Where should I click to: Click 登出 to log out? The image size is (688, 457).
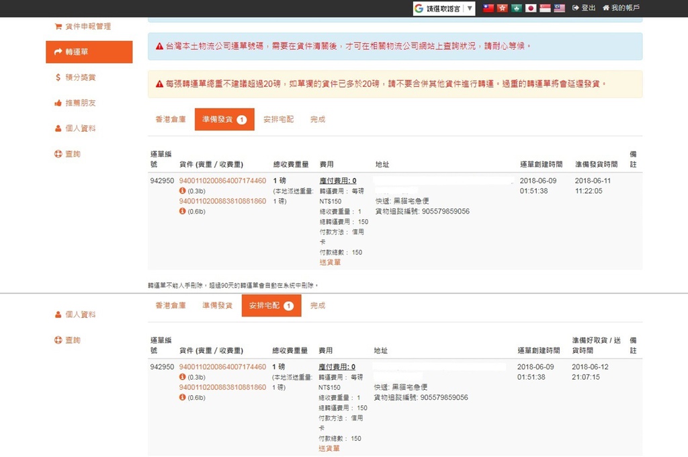tap(584, 8)
